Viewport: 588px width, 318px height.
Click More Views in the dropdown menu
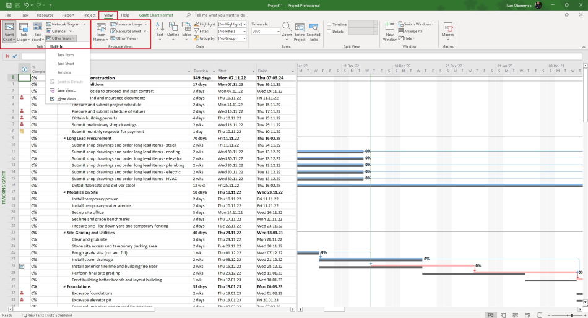[x=67, y=99]
